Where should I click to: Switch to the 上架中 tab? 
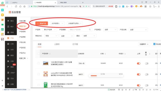click(57, 44)
